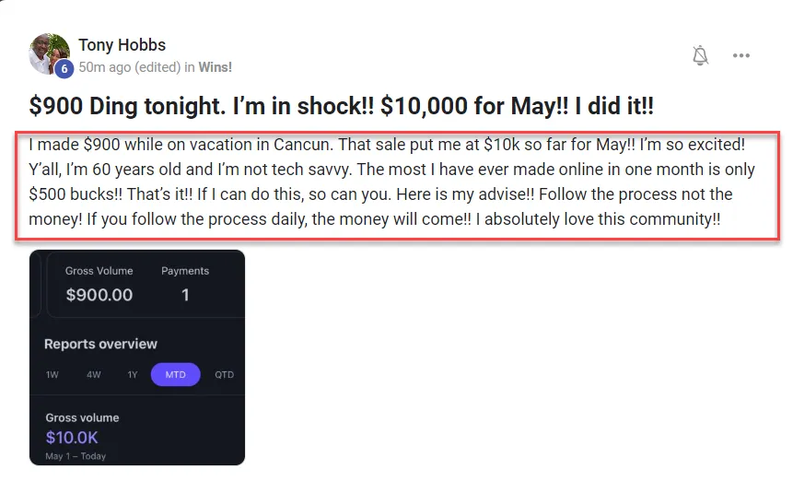Viewport: 793px width, 481px height.
Task: Click the Payments count of 1
Action: click(x=185, y=295)
